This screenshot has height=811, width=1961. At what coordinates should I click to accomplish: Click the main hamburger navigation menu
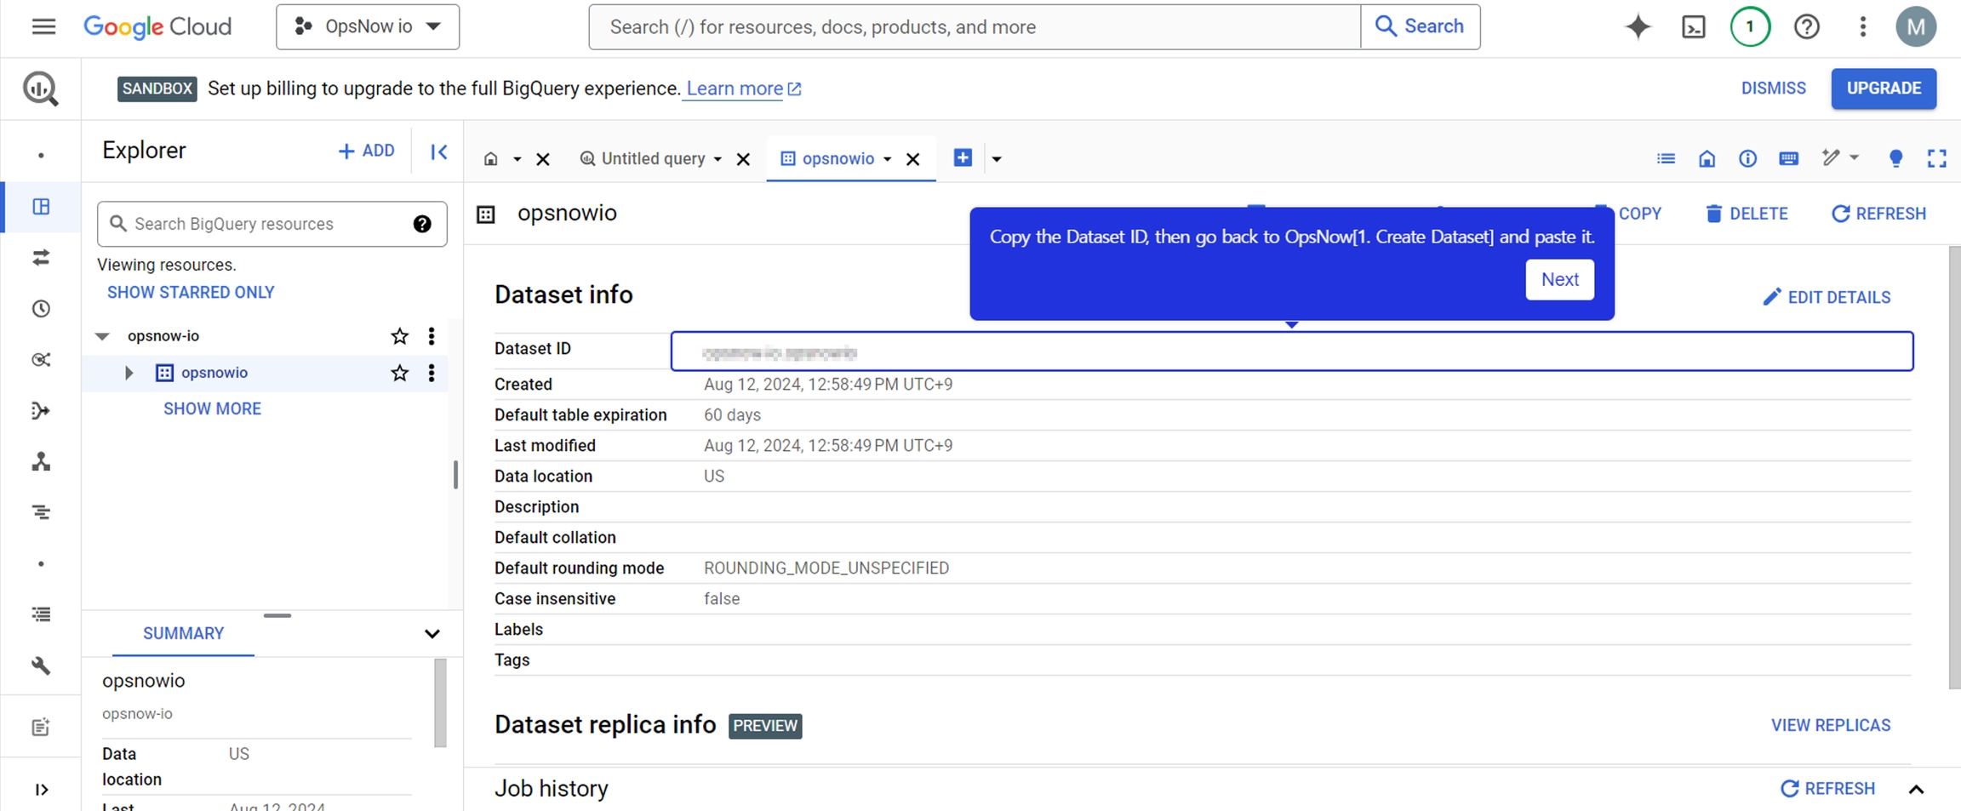[x=43, y=27]
